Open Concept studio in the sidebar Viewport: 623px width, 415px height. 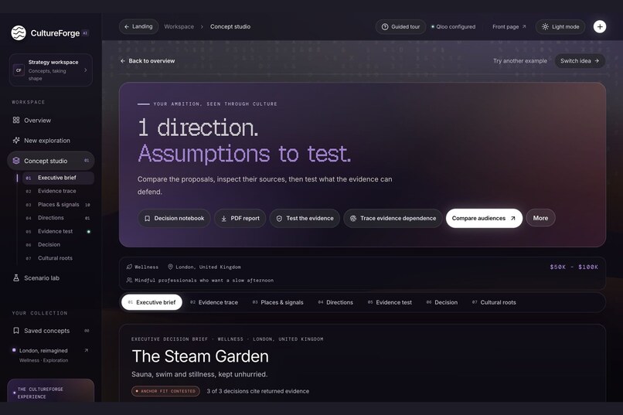50,161
